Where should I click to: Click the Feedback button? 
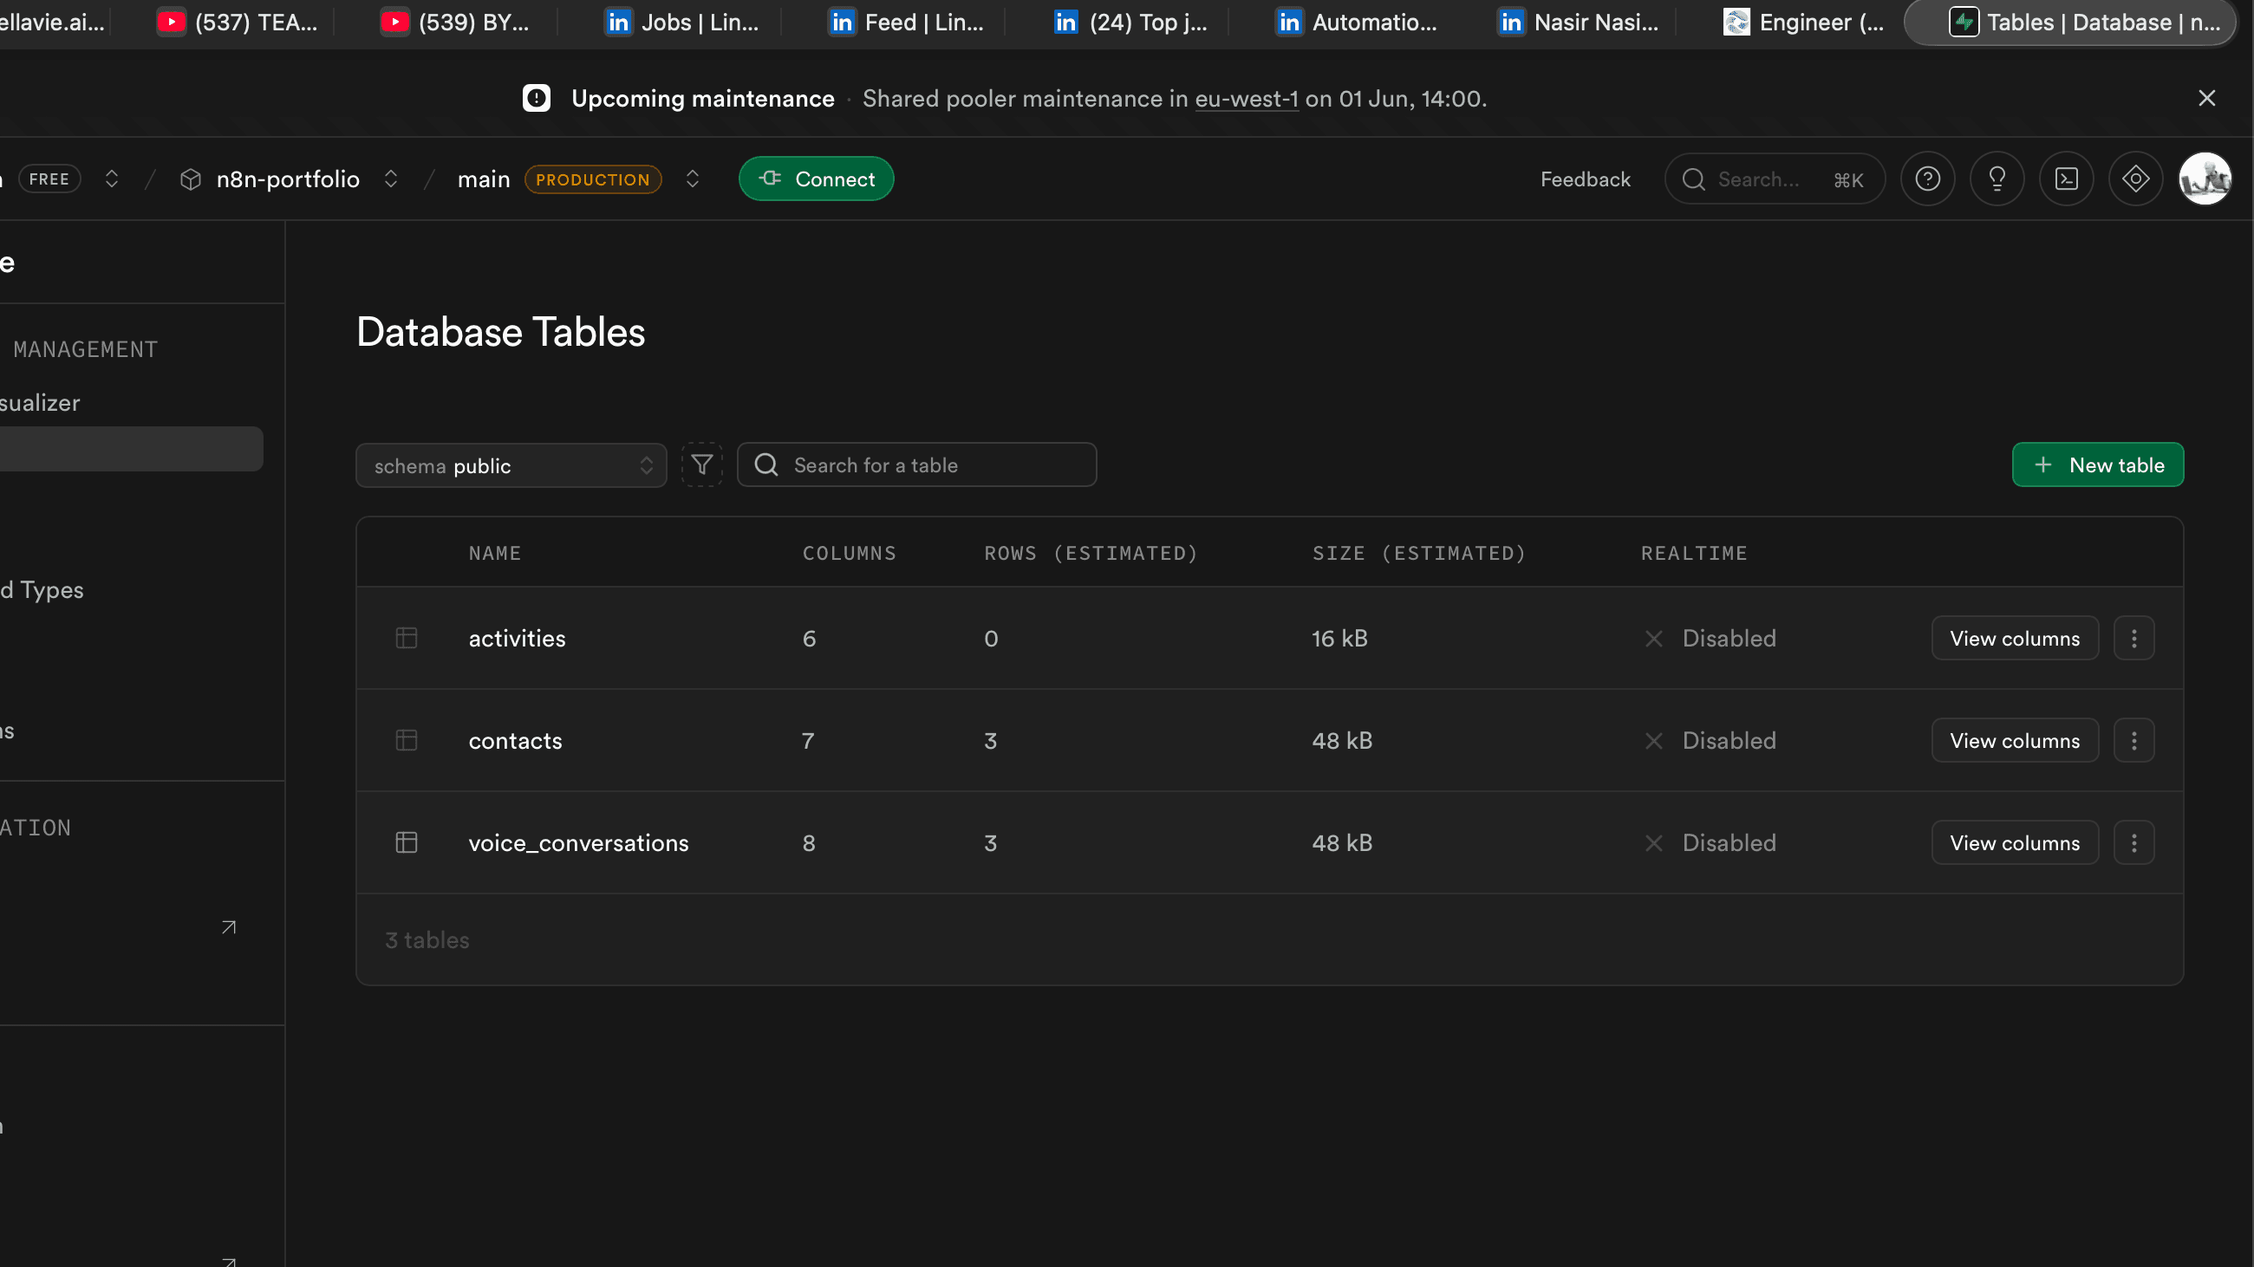tap(1586, 179)
